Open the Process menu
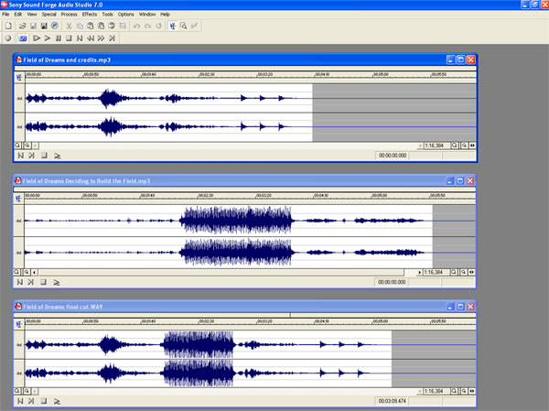The image size is (549, 411). 69,15
